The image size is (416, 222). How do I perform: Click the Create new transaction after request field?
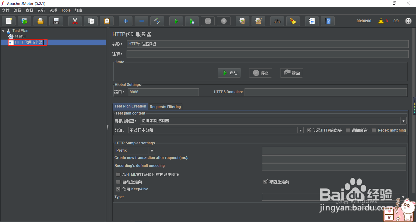334,159
